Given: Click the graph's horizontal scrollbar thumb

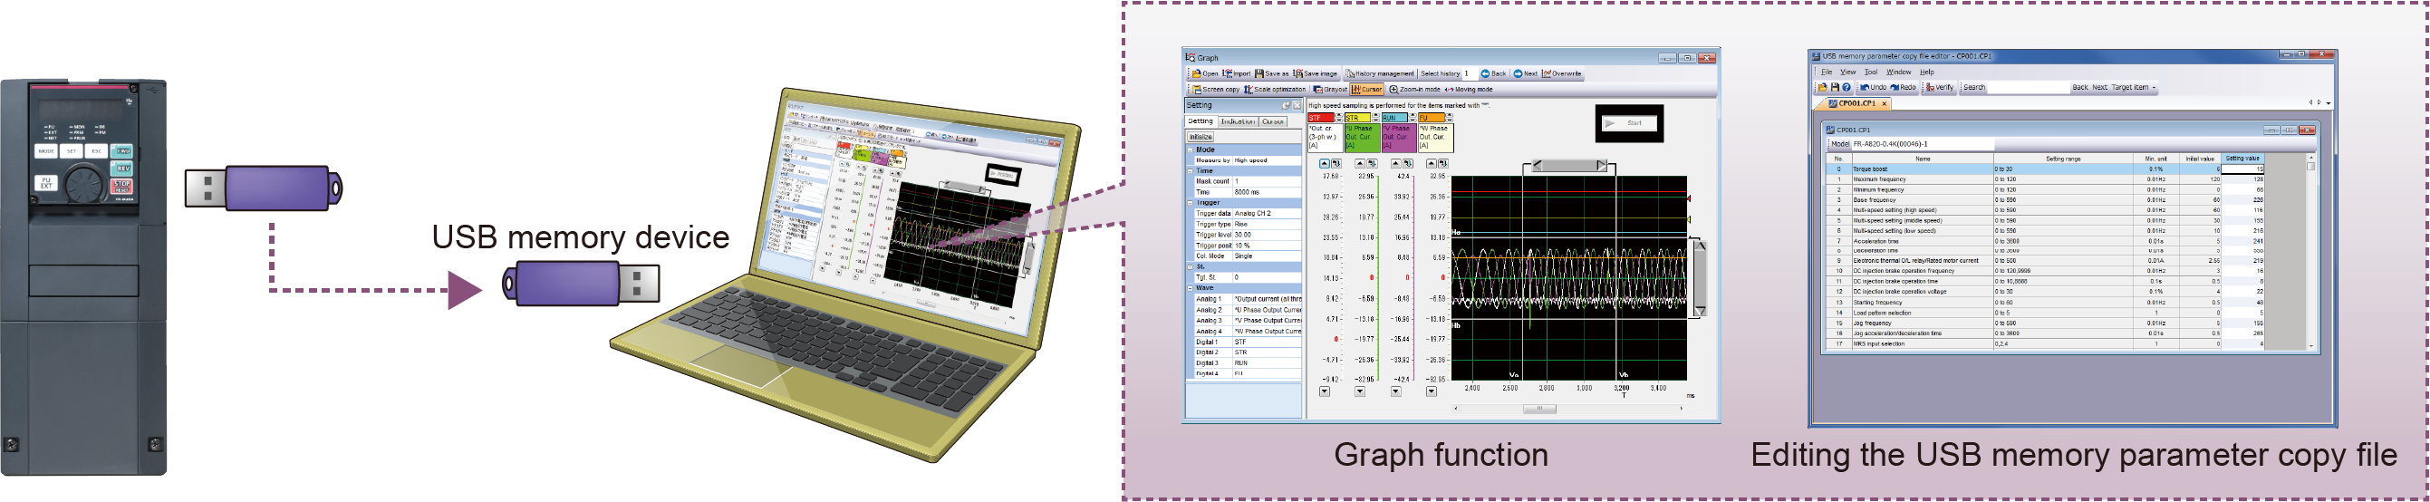Looking at the screenshot, I should click(x=1539, y=409).
